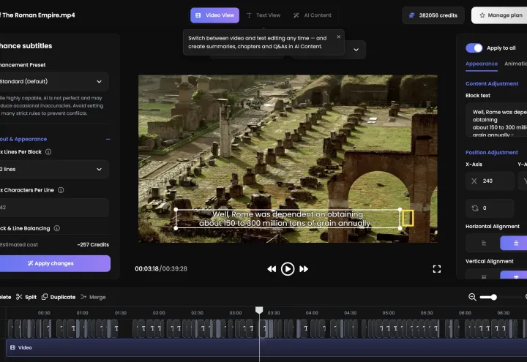Click the 04:00 mark on timeline ruler

[x=312, y=313]
